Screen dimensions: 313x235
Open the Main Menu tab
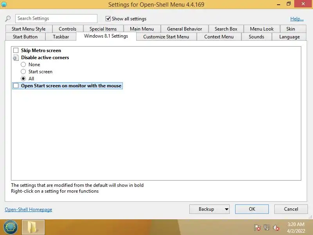[x=142, y=29]
